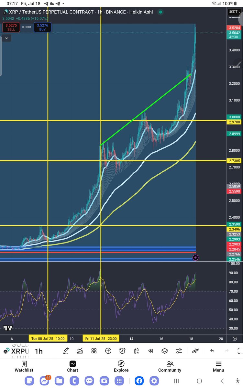
Task: Open the Community tab
Action: click(170, 367)
